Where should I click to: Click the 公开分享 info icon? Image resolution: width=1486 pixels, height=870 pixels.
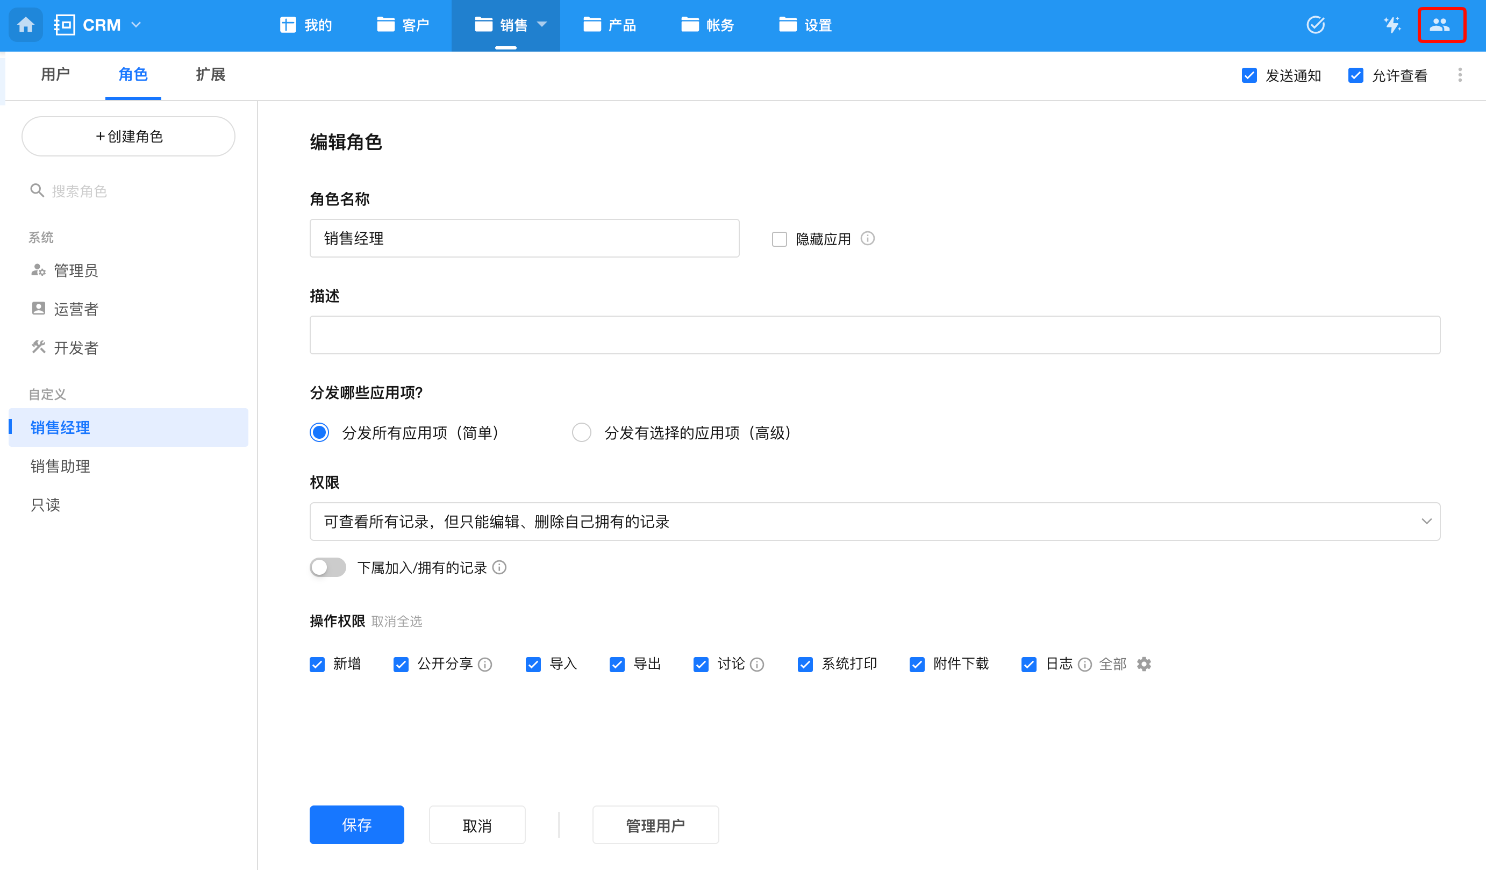click(485, 665)
